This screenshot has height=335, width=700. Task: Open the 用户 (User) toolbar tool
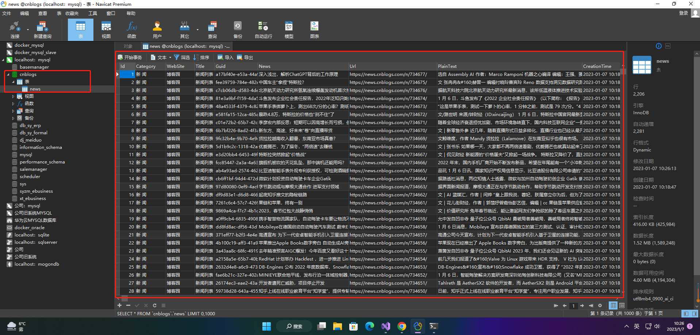point(157,30)
